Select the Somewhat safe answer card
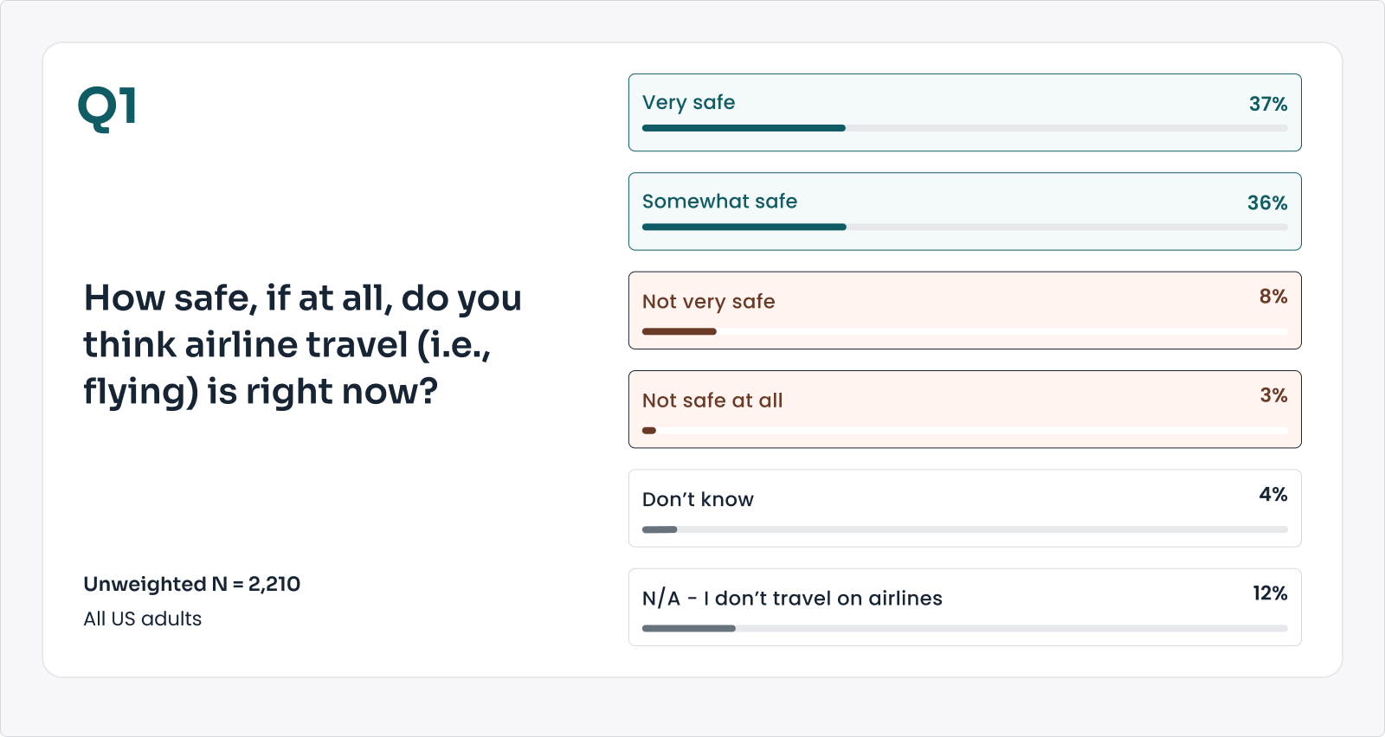Image resolution: width=1385 pixels, height=737 pixels. [964, 211]
